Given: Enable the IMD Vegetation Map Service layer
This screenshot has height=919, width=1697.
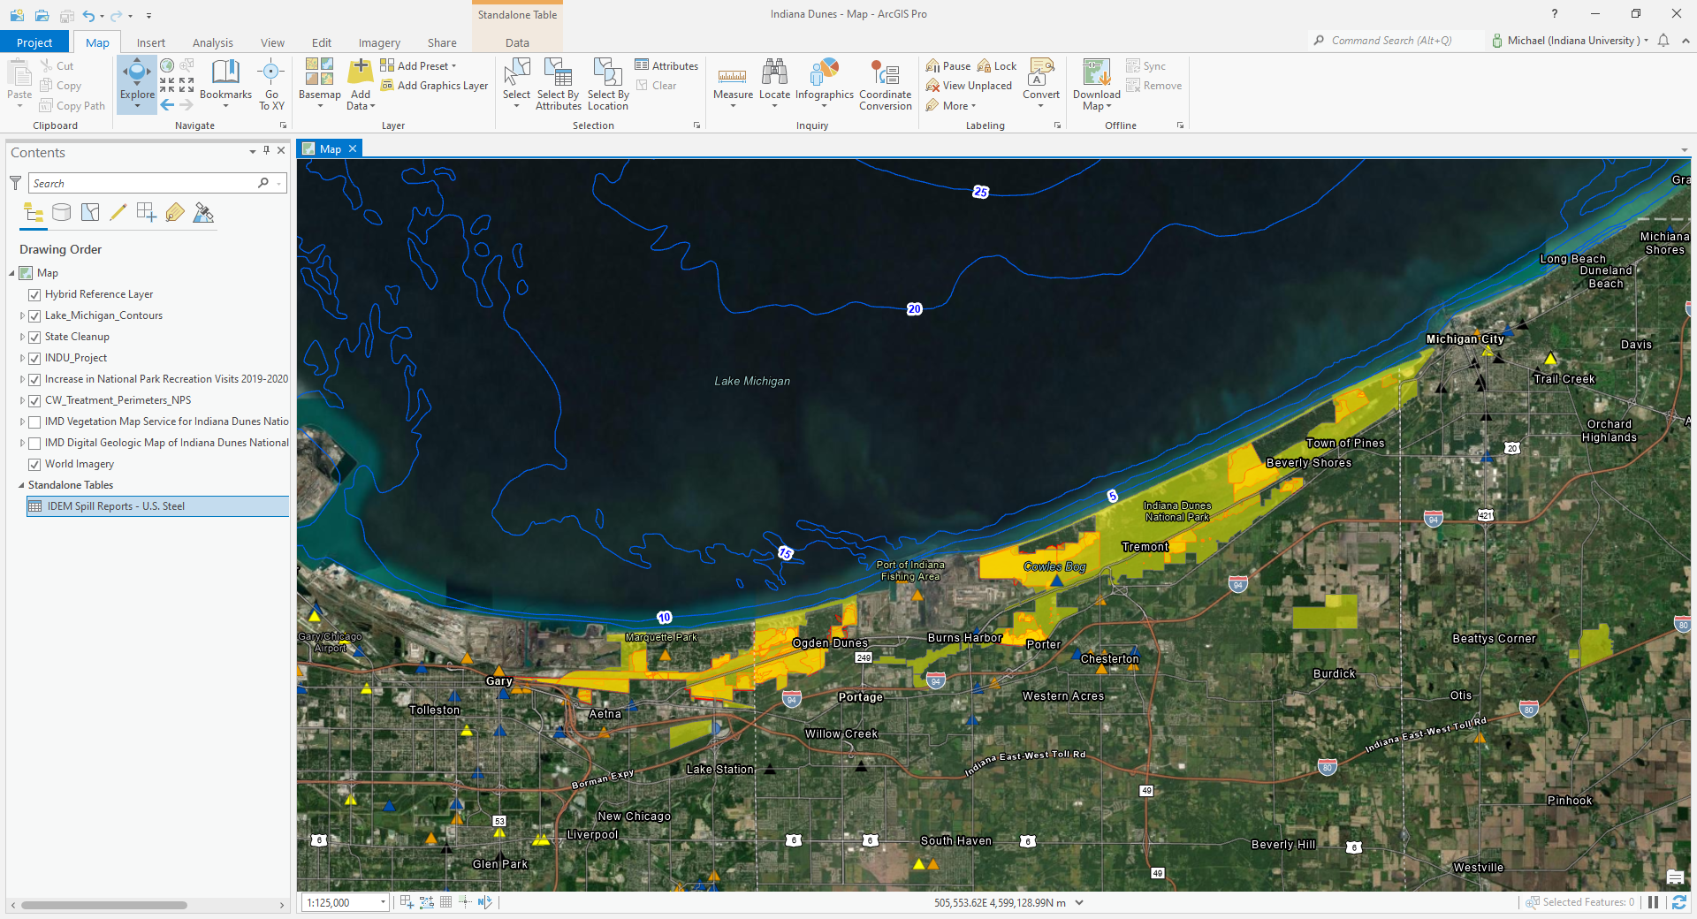Looking at the screenshot, I should coord(34,422).
